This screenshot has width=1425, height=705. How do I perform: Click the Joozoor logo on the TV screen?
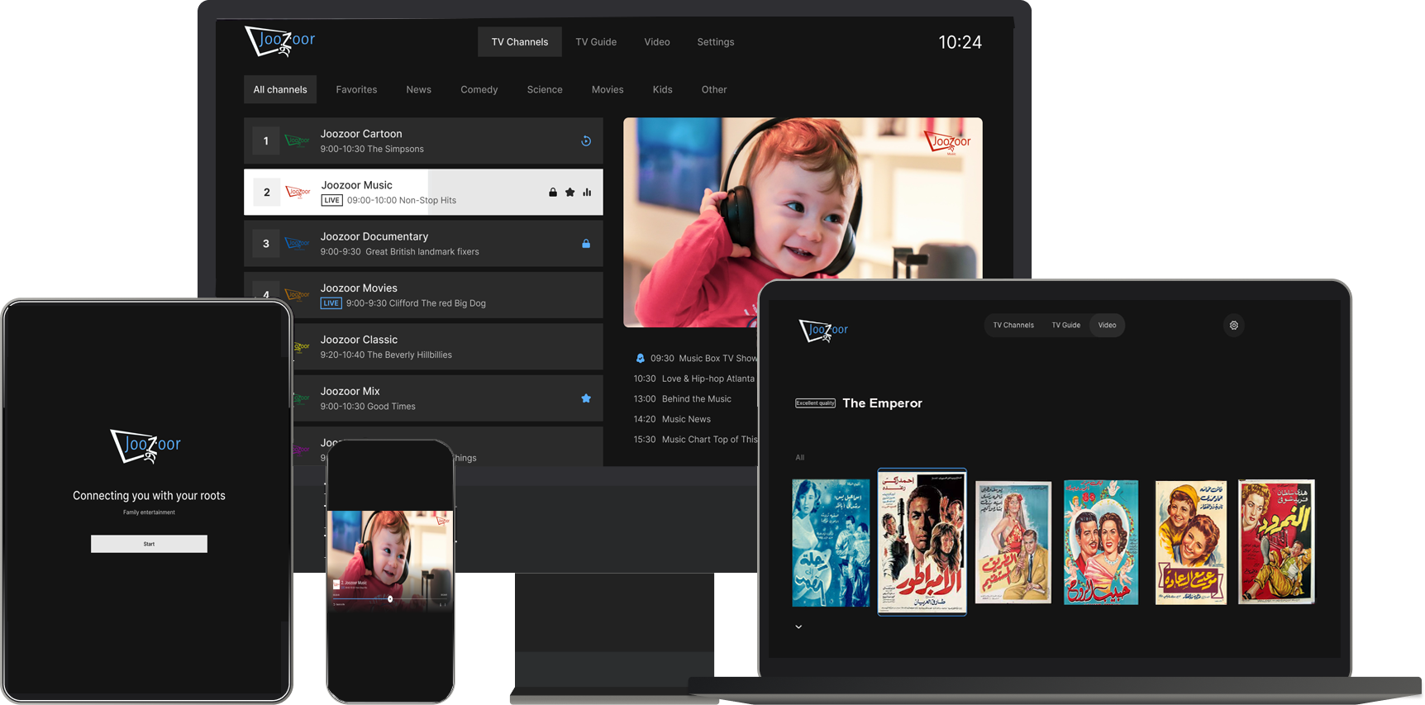[280, 41]
